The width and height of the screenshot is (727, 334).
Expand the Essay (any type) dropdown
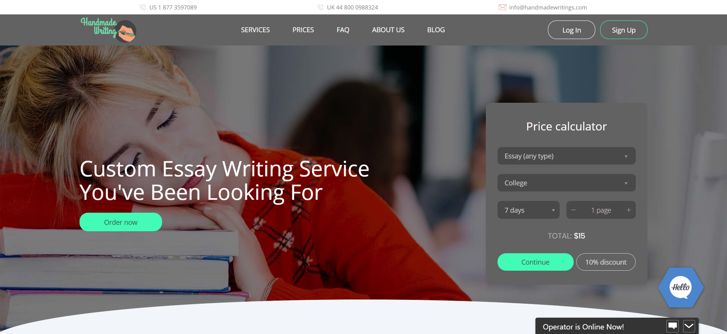click(566, 156)
